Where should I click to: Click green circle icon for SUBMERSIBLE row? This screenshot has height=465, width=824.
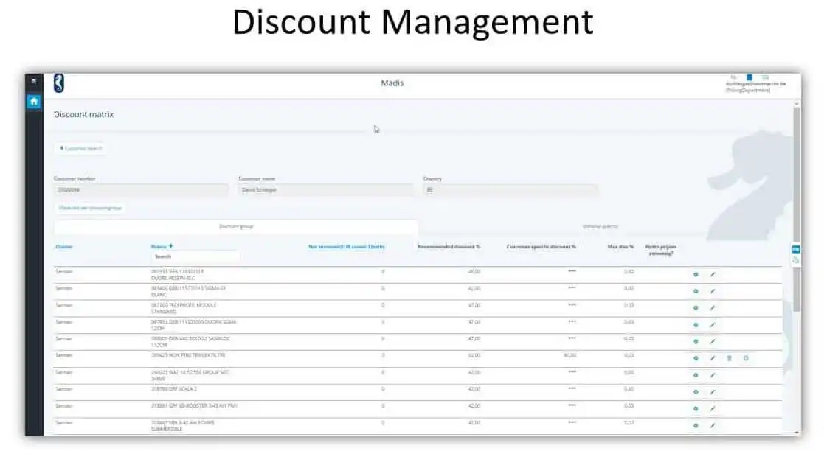click(x=696, y=426)
